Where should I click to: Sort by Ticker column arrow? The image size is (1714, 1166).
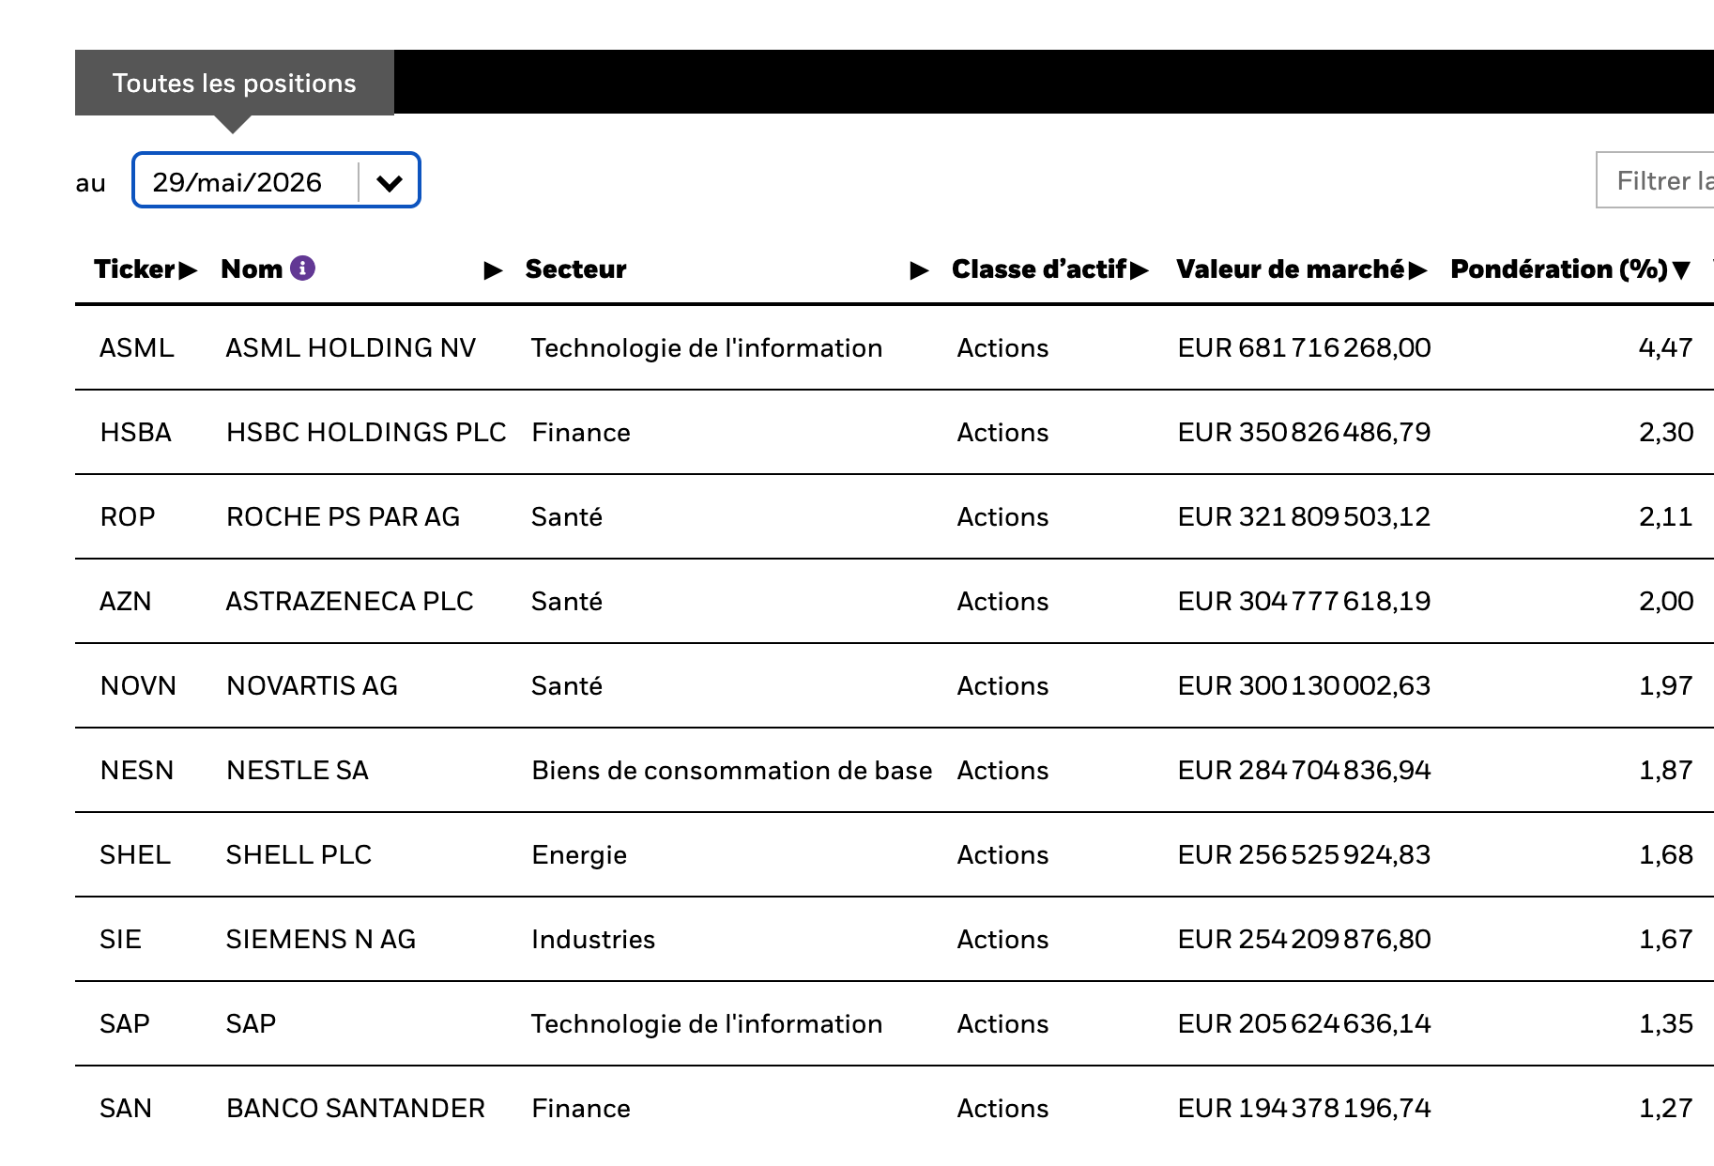188,270
